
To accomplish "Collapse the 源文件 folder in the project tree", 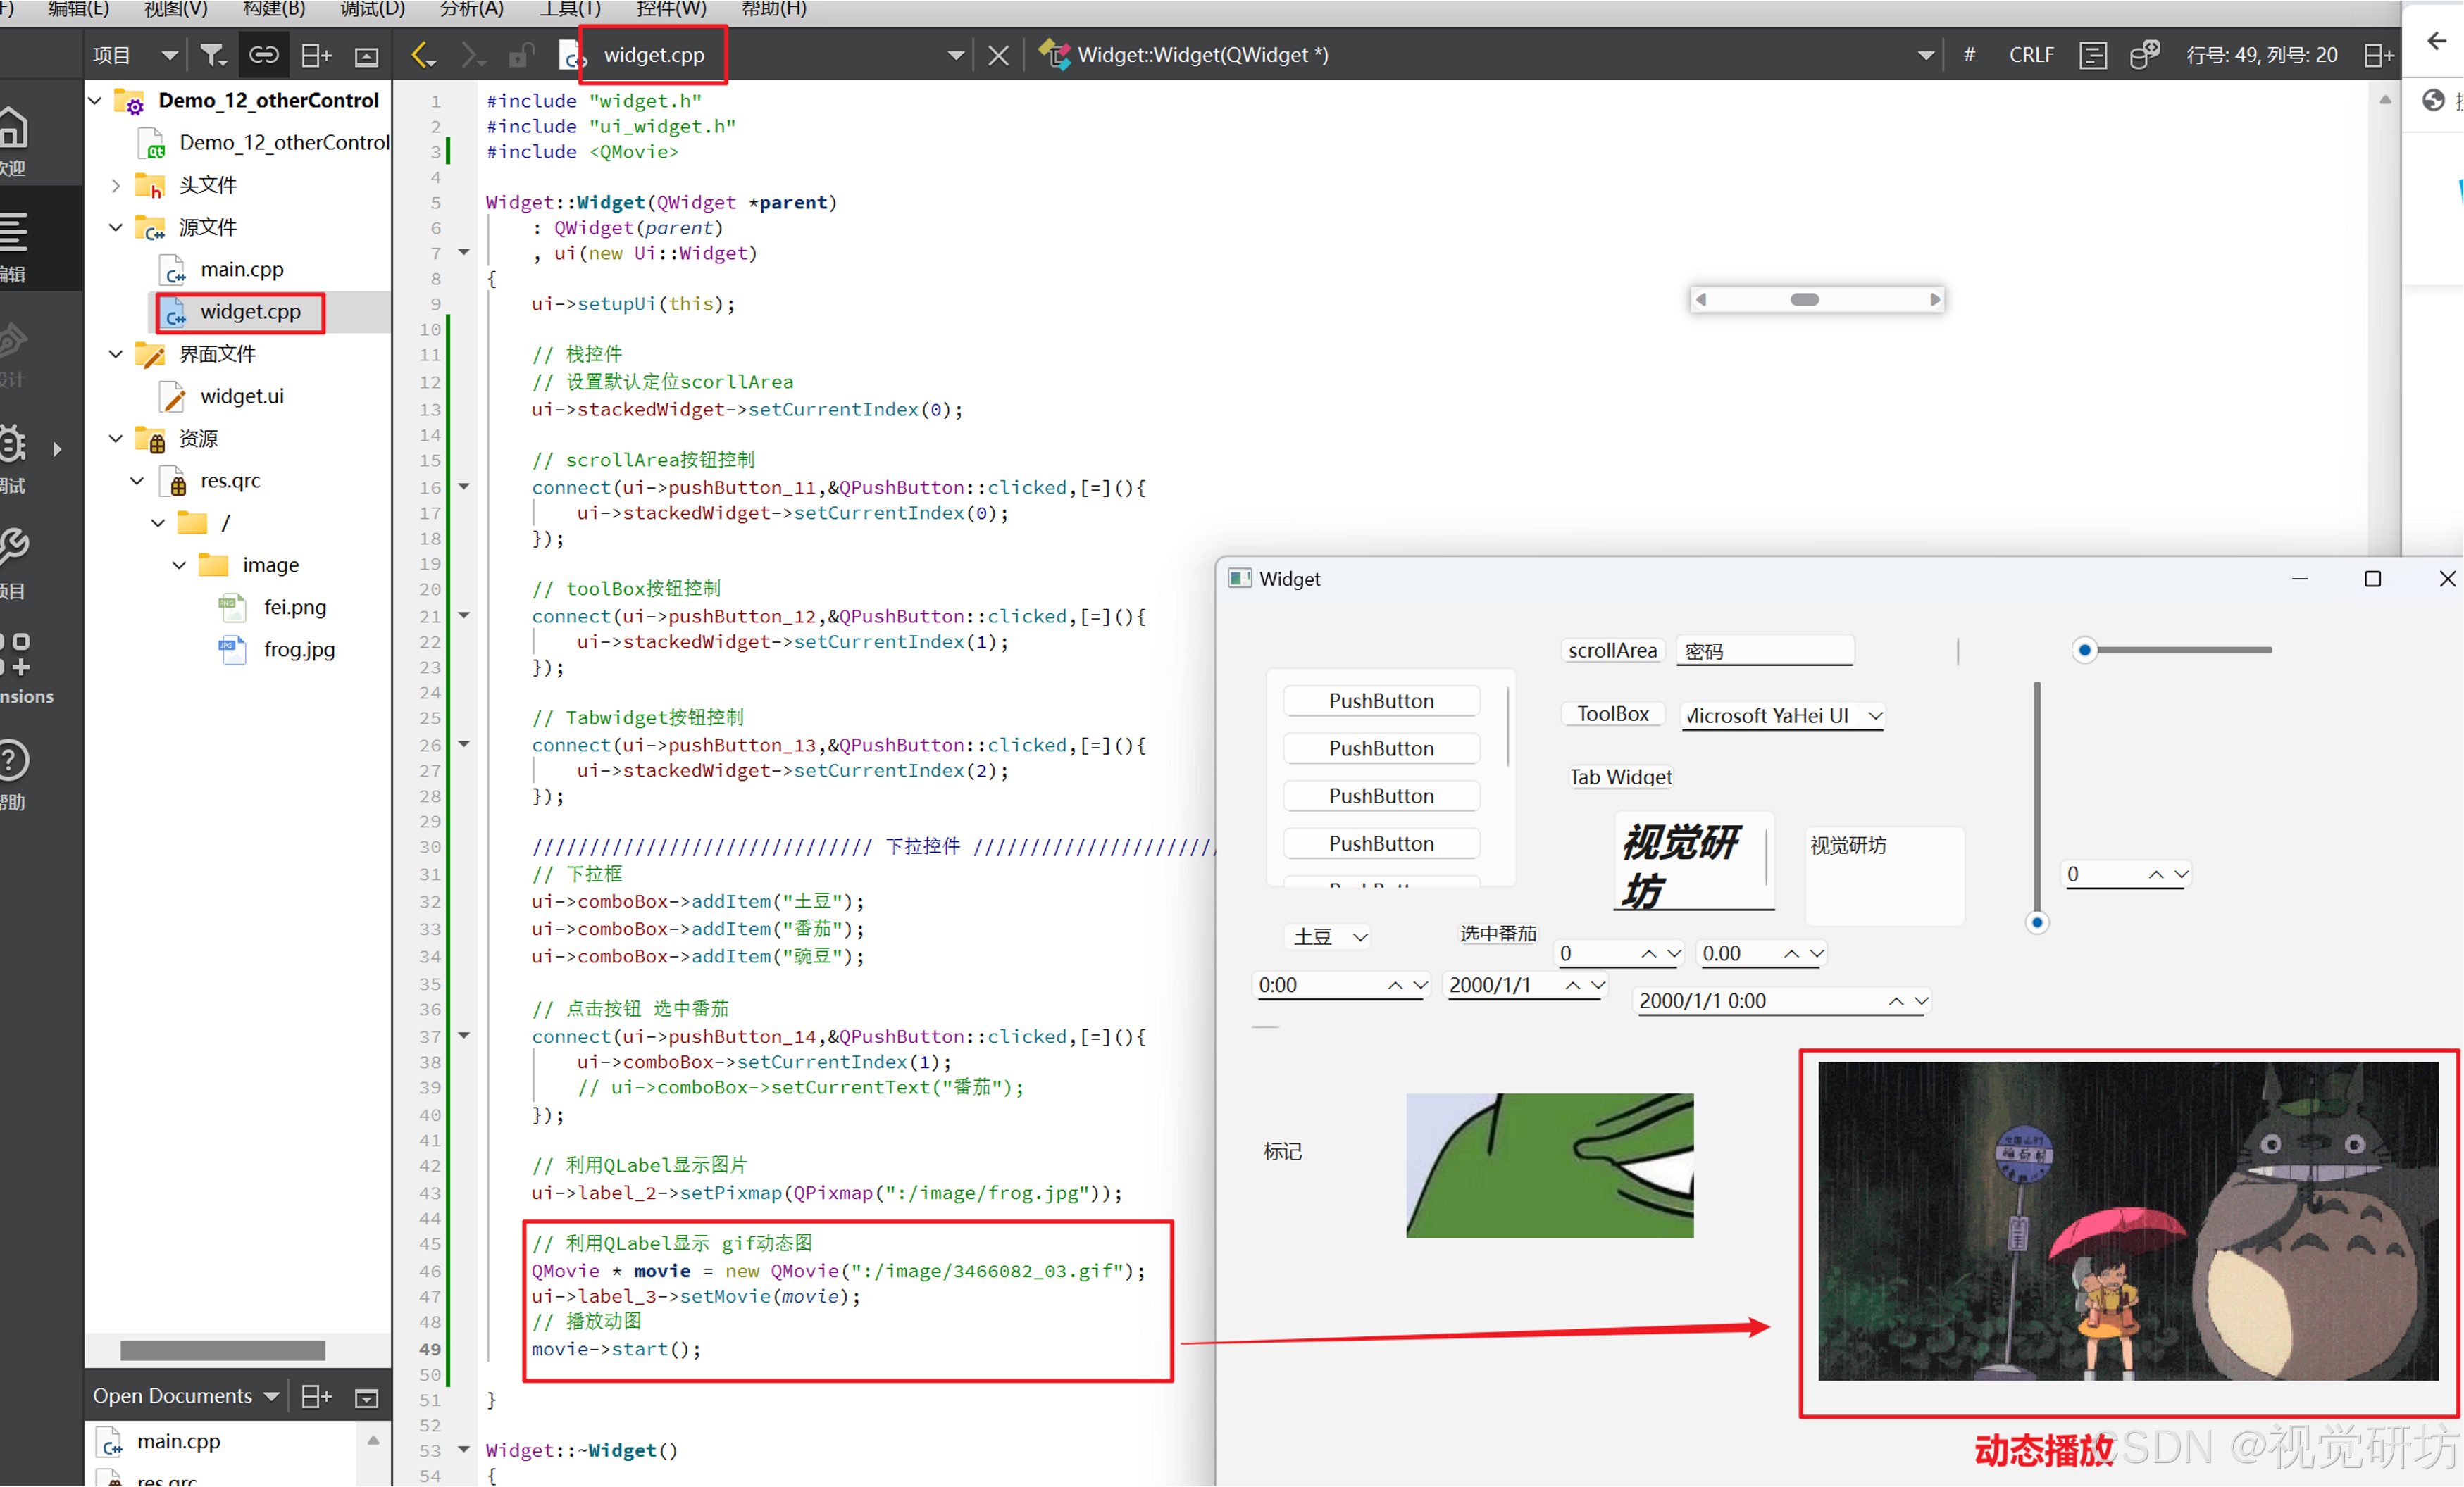I will (x=116, y=228).
